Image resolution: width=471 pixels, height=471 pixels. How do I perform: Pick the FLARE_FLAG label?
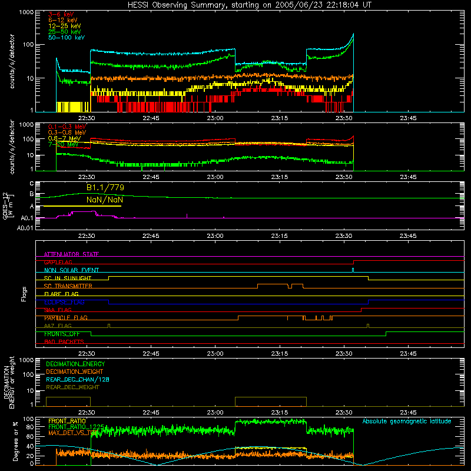coord(61,294)
